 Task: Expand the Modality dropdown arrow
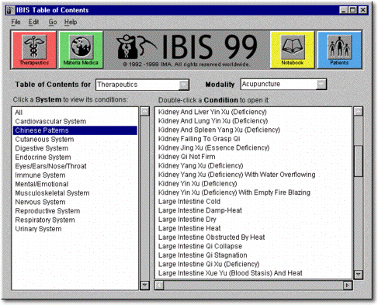click(321, 85)
